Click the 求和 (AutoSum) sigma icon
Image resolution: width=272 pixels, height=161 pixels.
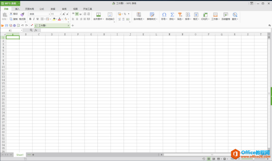point(172,15)
